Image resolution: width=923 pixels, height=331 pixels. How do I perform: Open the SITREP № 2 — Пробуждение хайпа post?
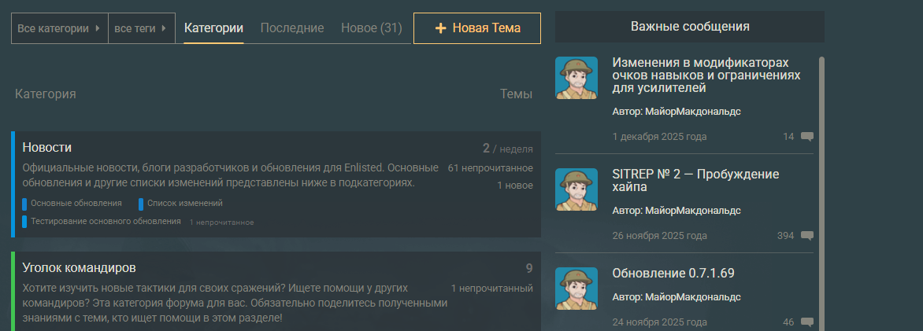point(695,180)
